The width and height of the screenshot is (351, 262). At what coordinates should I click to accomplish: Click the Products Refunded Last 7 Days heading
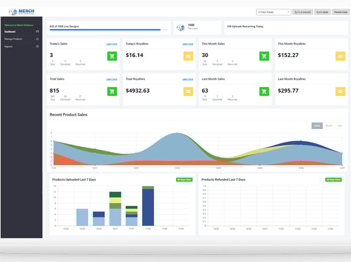(x=223, y=180)
